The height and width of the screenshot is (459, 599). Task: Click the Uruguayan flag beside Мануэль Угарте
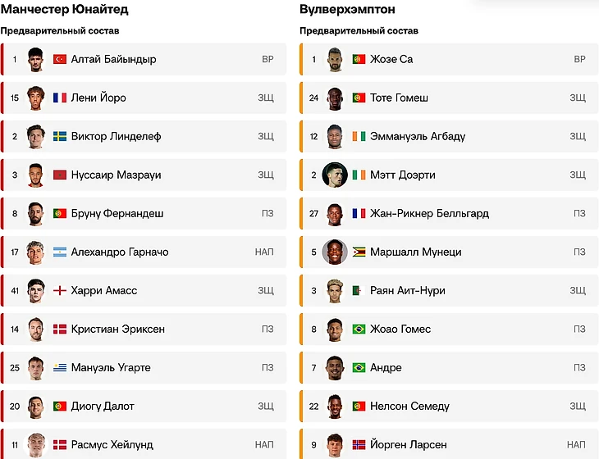click(60, 367)
